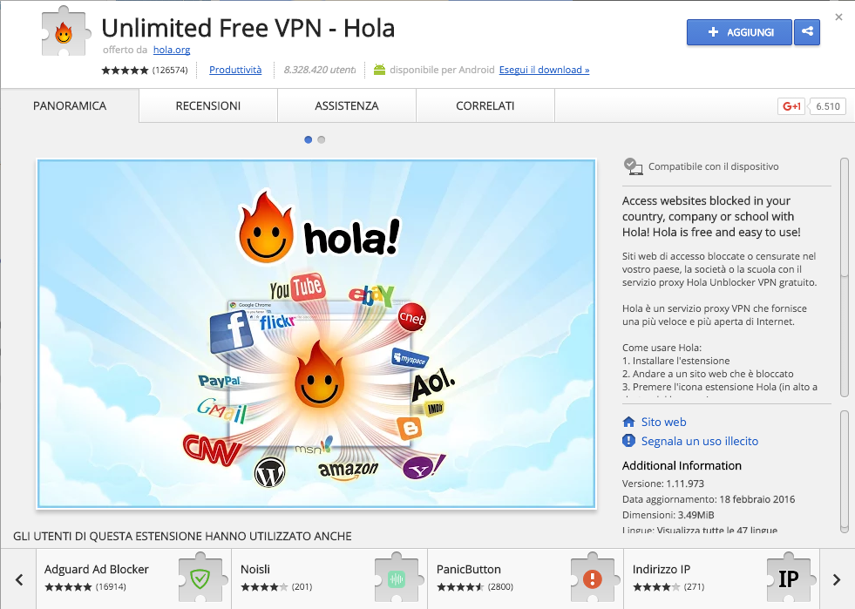Click the description panel scrollbar
Image resolution: width=855 pixels, height=609 pixels.
[845, 278]
